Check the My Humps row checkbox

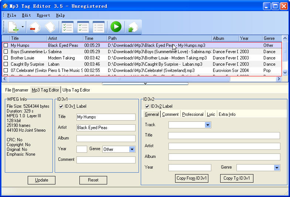point(6,45)
